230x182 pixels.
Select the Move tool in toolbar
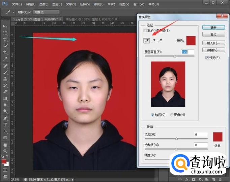click(x=5, y=26)
